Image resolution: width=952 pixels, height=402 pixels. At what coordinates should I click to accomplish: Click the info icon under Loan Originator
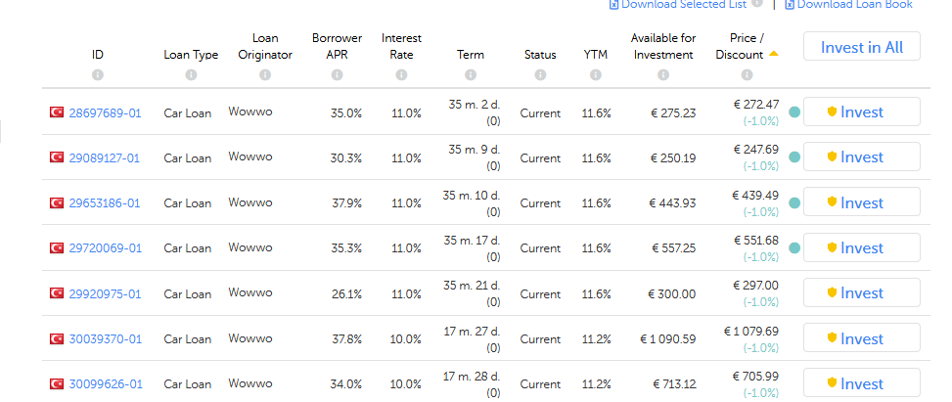pyautogui.click(x=265, y=75)
